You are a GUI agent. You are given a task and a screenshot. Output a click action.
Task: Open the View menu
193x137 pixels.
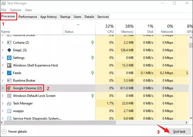click(x=28, y=10)
